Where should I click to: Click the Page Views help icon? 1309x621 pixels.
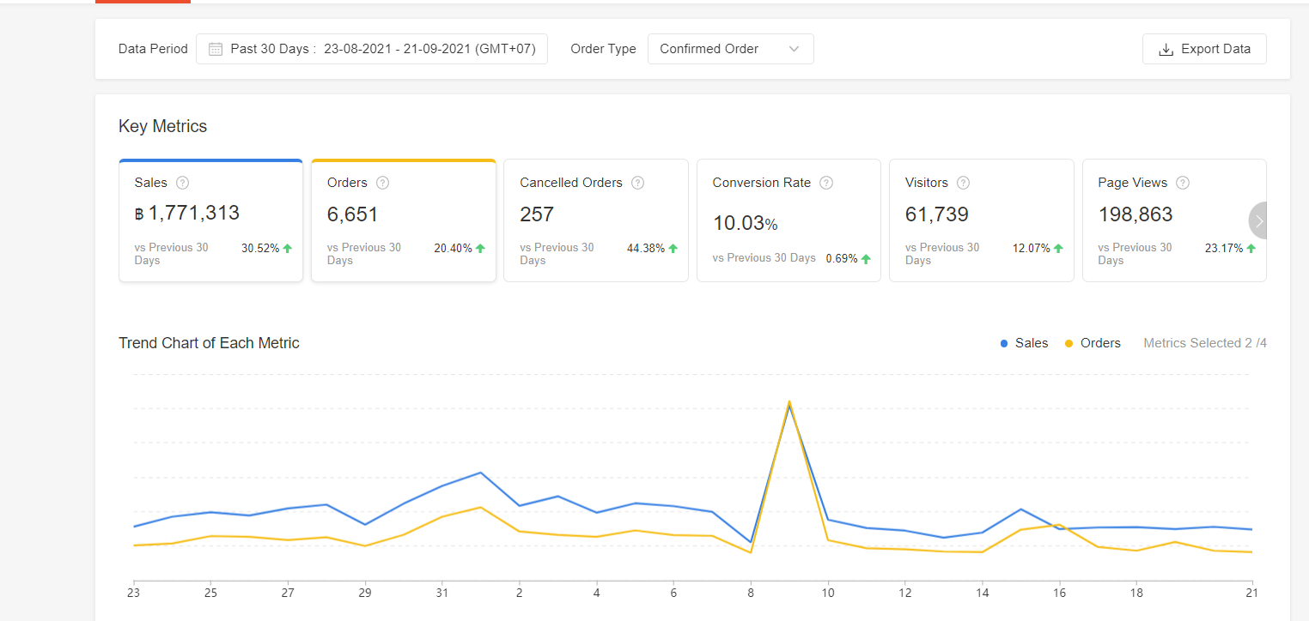click(x=1183, y=183)
